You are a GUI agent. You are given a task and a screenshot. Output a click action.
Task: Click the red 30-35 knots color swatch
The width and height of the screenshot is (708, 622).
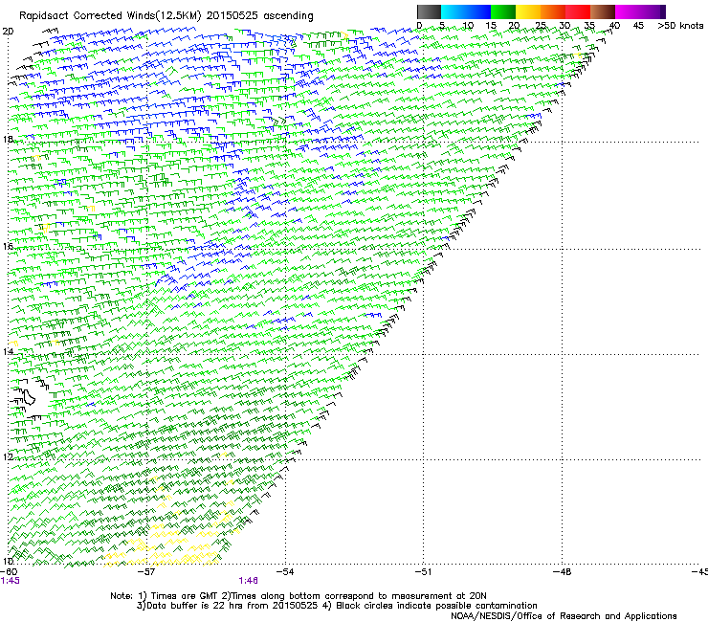[578, 11]
